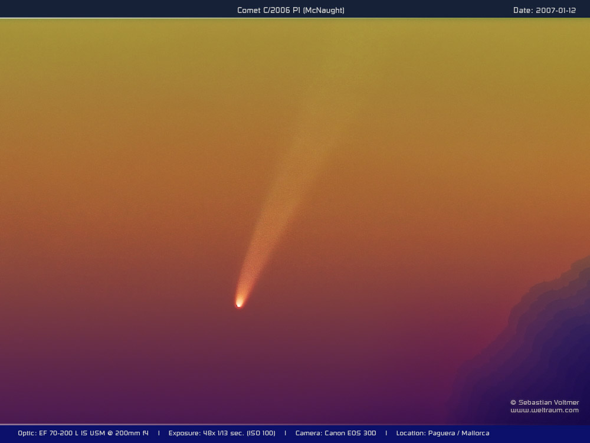Screen dimensions: 590x443
Task: Click the bright comet nucleus
Action: point(239,304)
